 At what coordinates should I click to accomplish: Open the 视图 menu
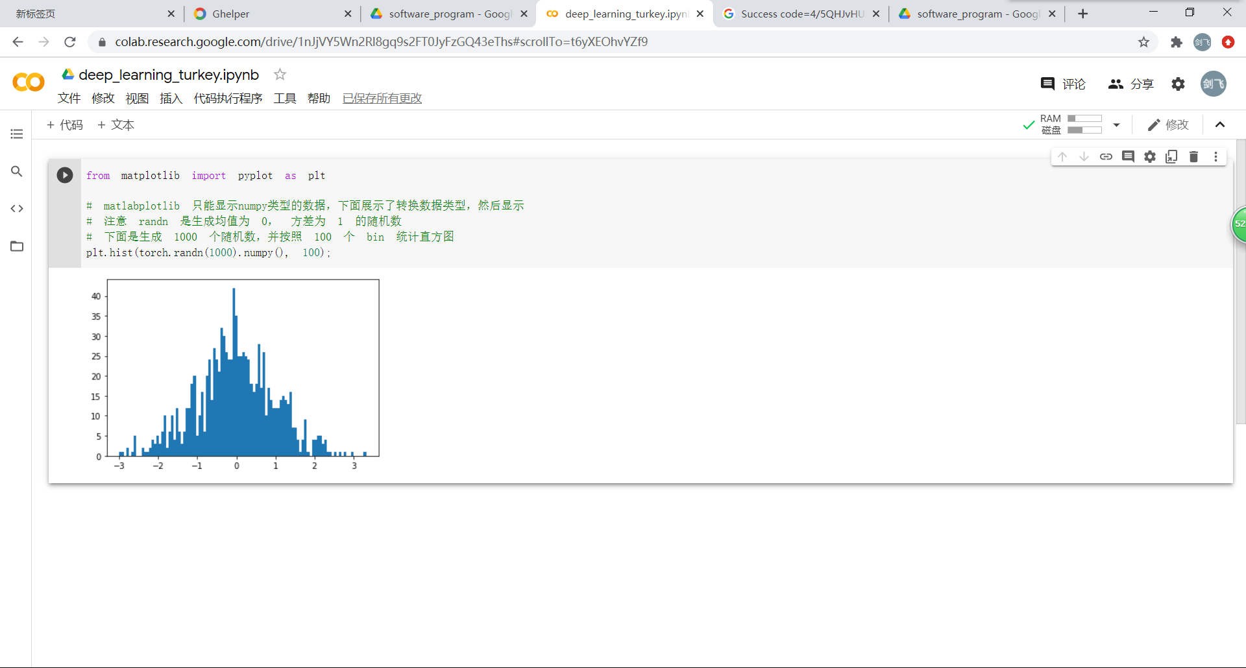click(x=137, y=98)
